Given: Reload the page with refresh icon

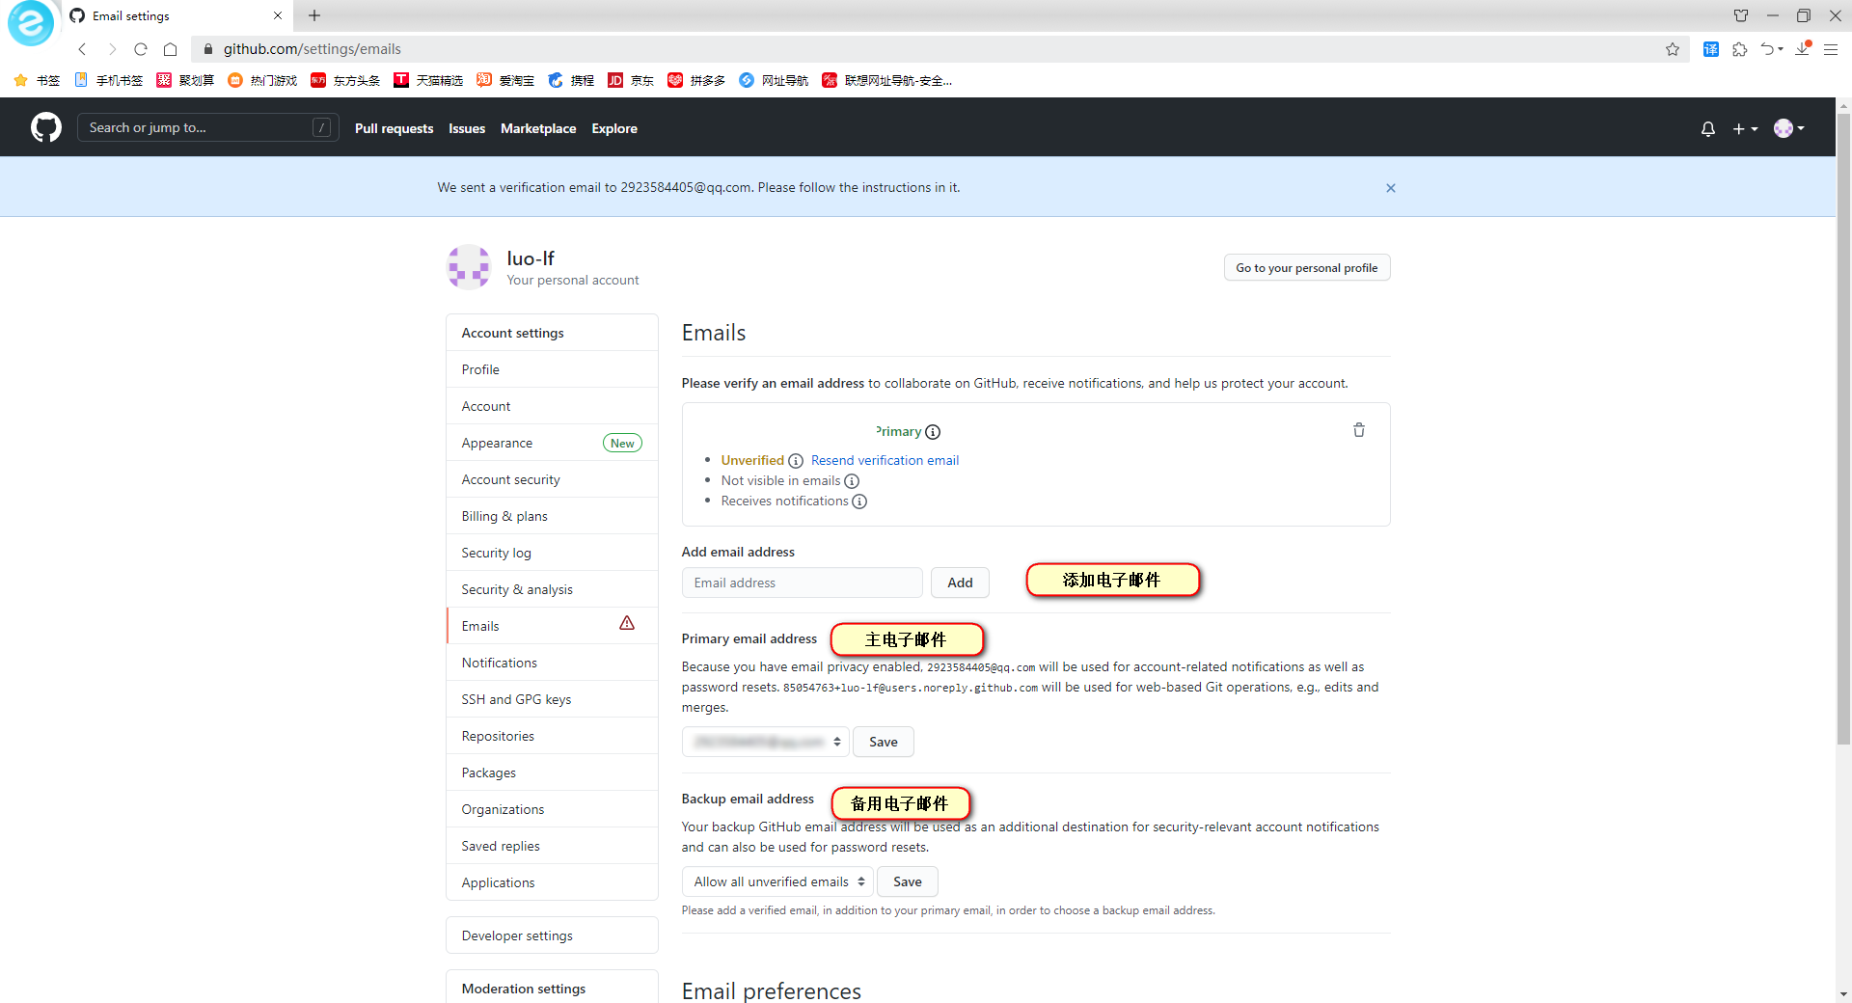Looking at the screenshot, I should [141, 49].
